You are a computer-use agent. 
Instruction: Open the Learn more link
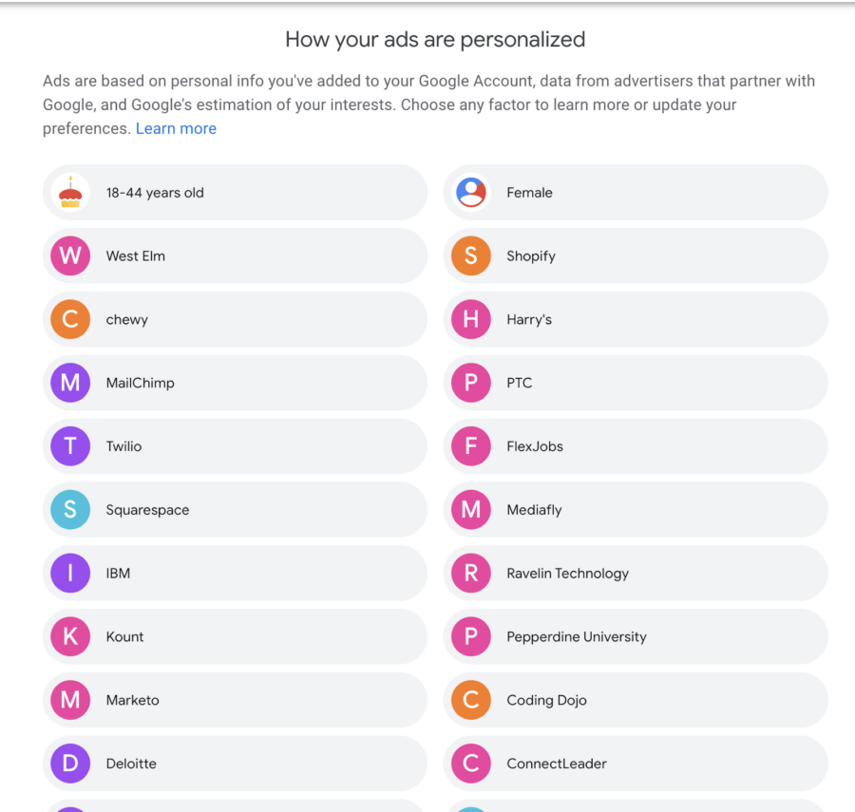click(x=176, y=128)
